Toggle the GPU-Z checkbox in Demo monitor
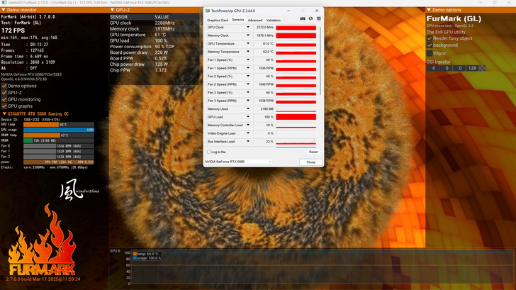This screenshot has height=290, width=516. [x=4, y=92]
